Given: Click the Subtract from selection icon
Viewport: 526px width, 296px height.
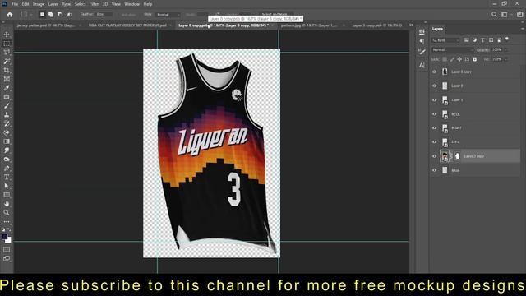Looking at the screenshot, I should coord(60,15).
